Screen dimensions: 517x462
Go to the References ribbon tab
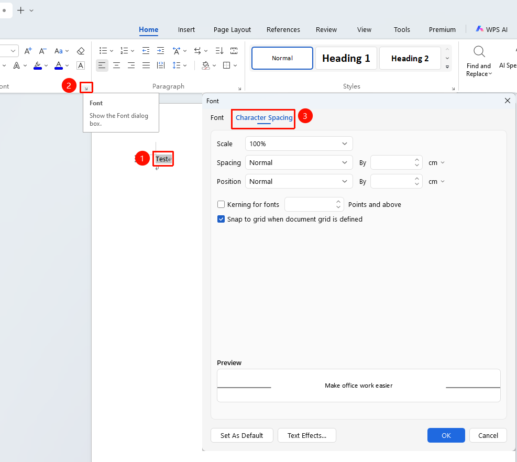tap(283, 30)
